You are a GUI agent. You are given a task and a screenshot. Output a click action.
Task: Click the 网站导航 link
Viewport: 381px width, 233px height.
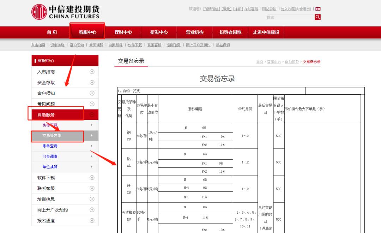269,9
